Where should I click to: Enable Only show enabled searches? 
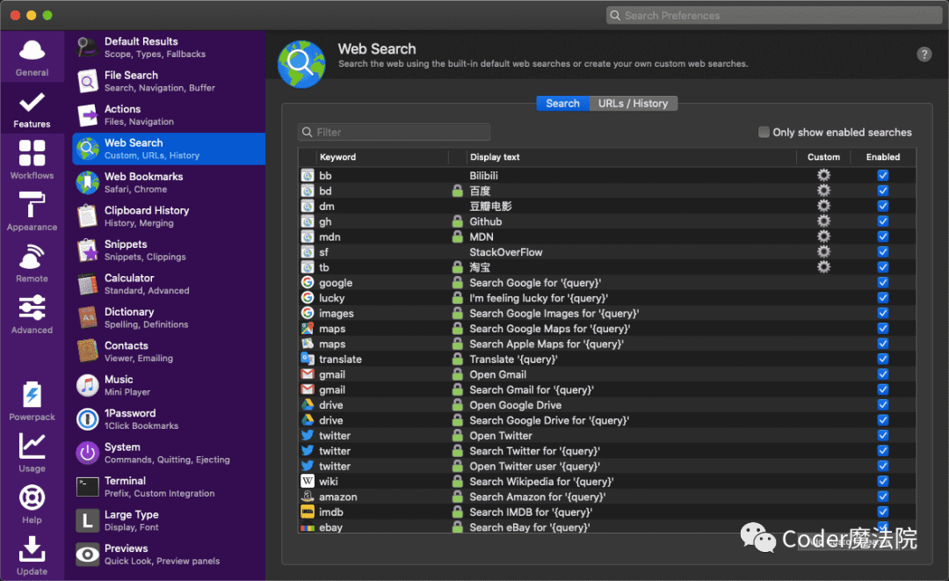[764, 132]
